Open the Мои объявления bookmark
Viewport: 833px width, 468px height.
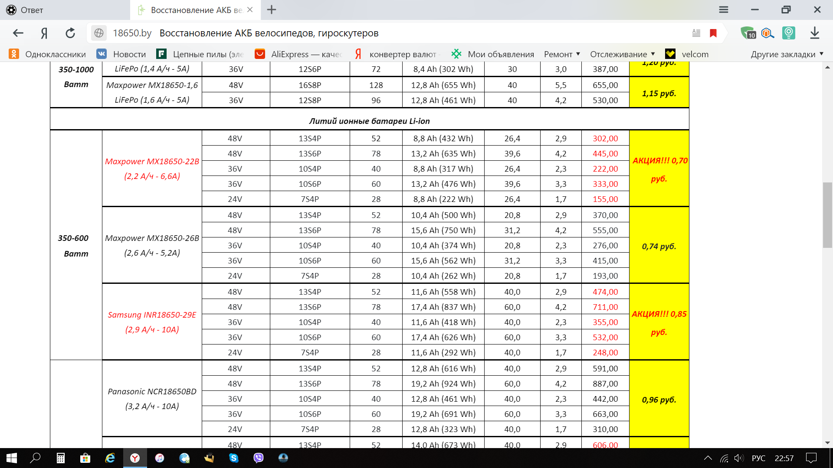[492, 54]
